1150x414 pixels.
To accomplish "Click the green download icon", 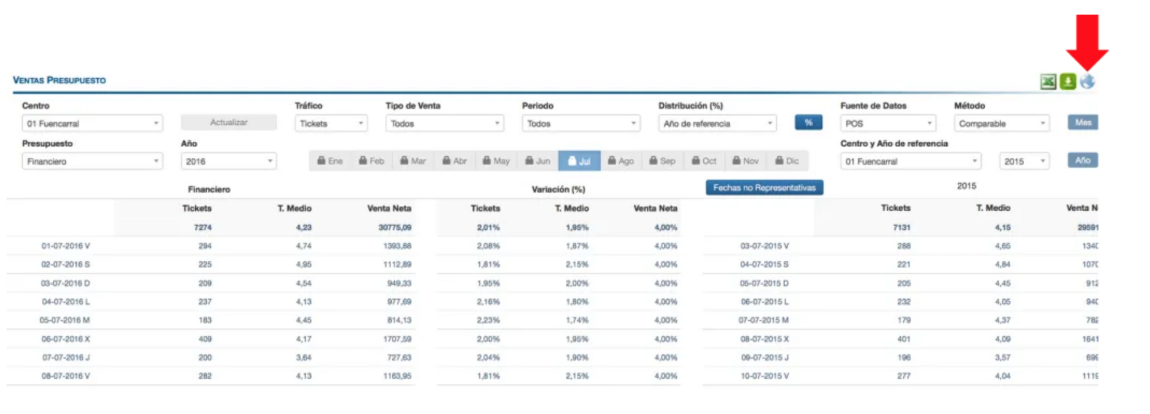I will [x=1067, y=81].
